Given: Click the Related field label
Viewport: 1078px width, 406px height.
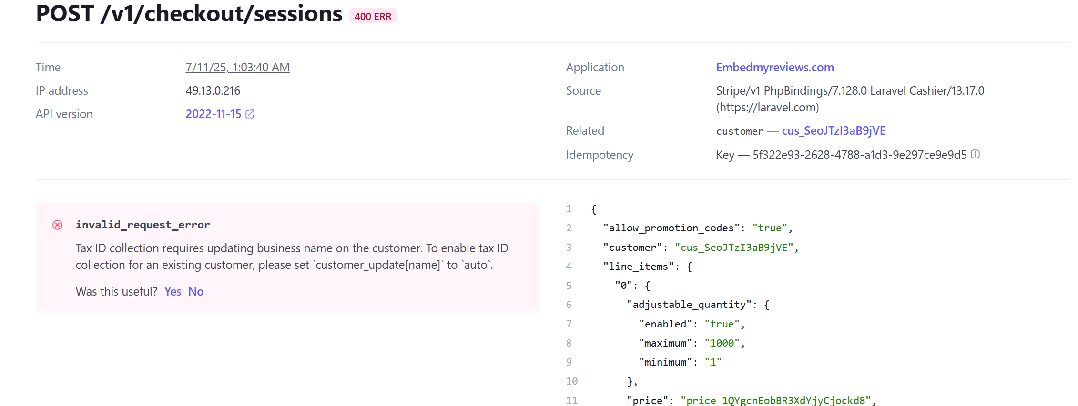Looking at the screenshot, I should (585, 131).
